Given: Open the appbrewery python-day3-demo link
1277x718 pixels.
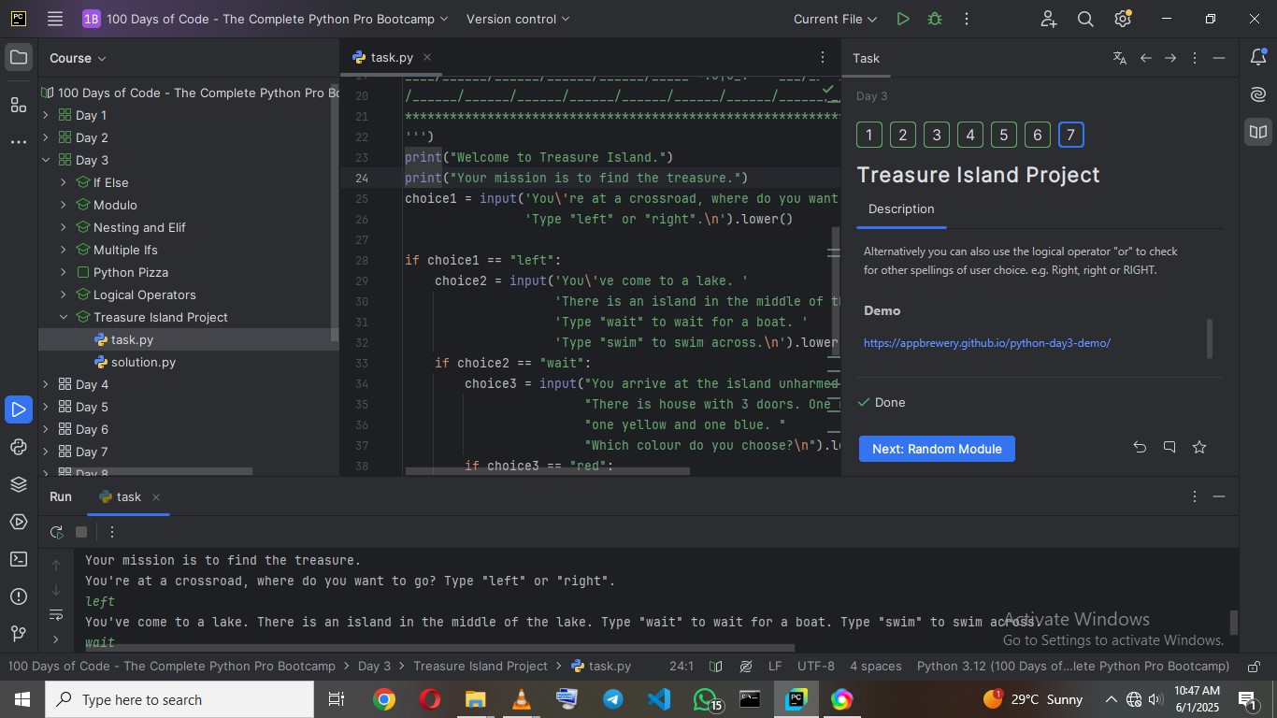Looking at the screenshot, I should coord(986,343).
